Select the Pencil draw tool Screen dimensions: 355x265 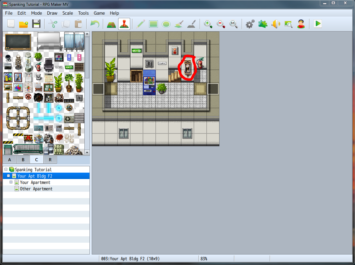pyautogui.click(x=141, y=24)
